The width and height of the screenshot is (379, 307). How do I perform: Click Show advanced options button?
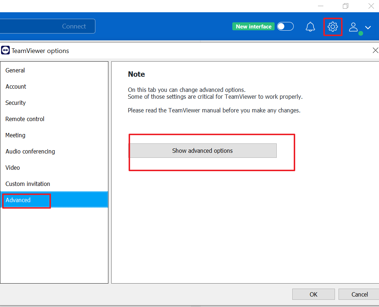pyautogui.click(x=203, y=151)
